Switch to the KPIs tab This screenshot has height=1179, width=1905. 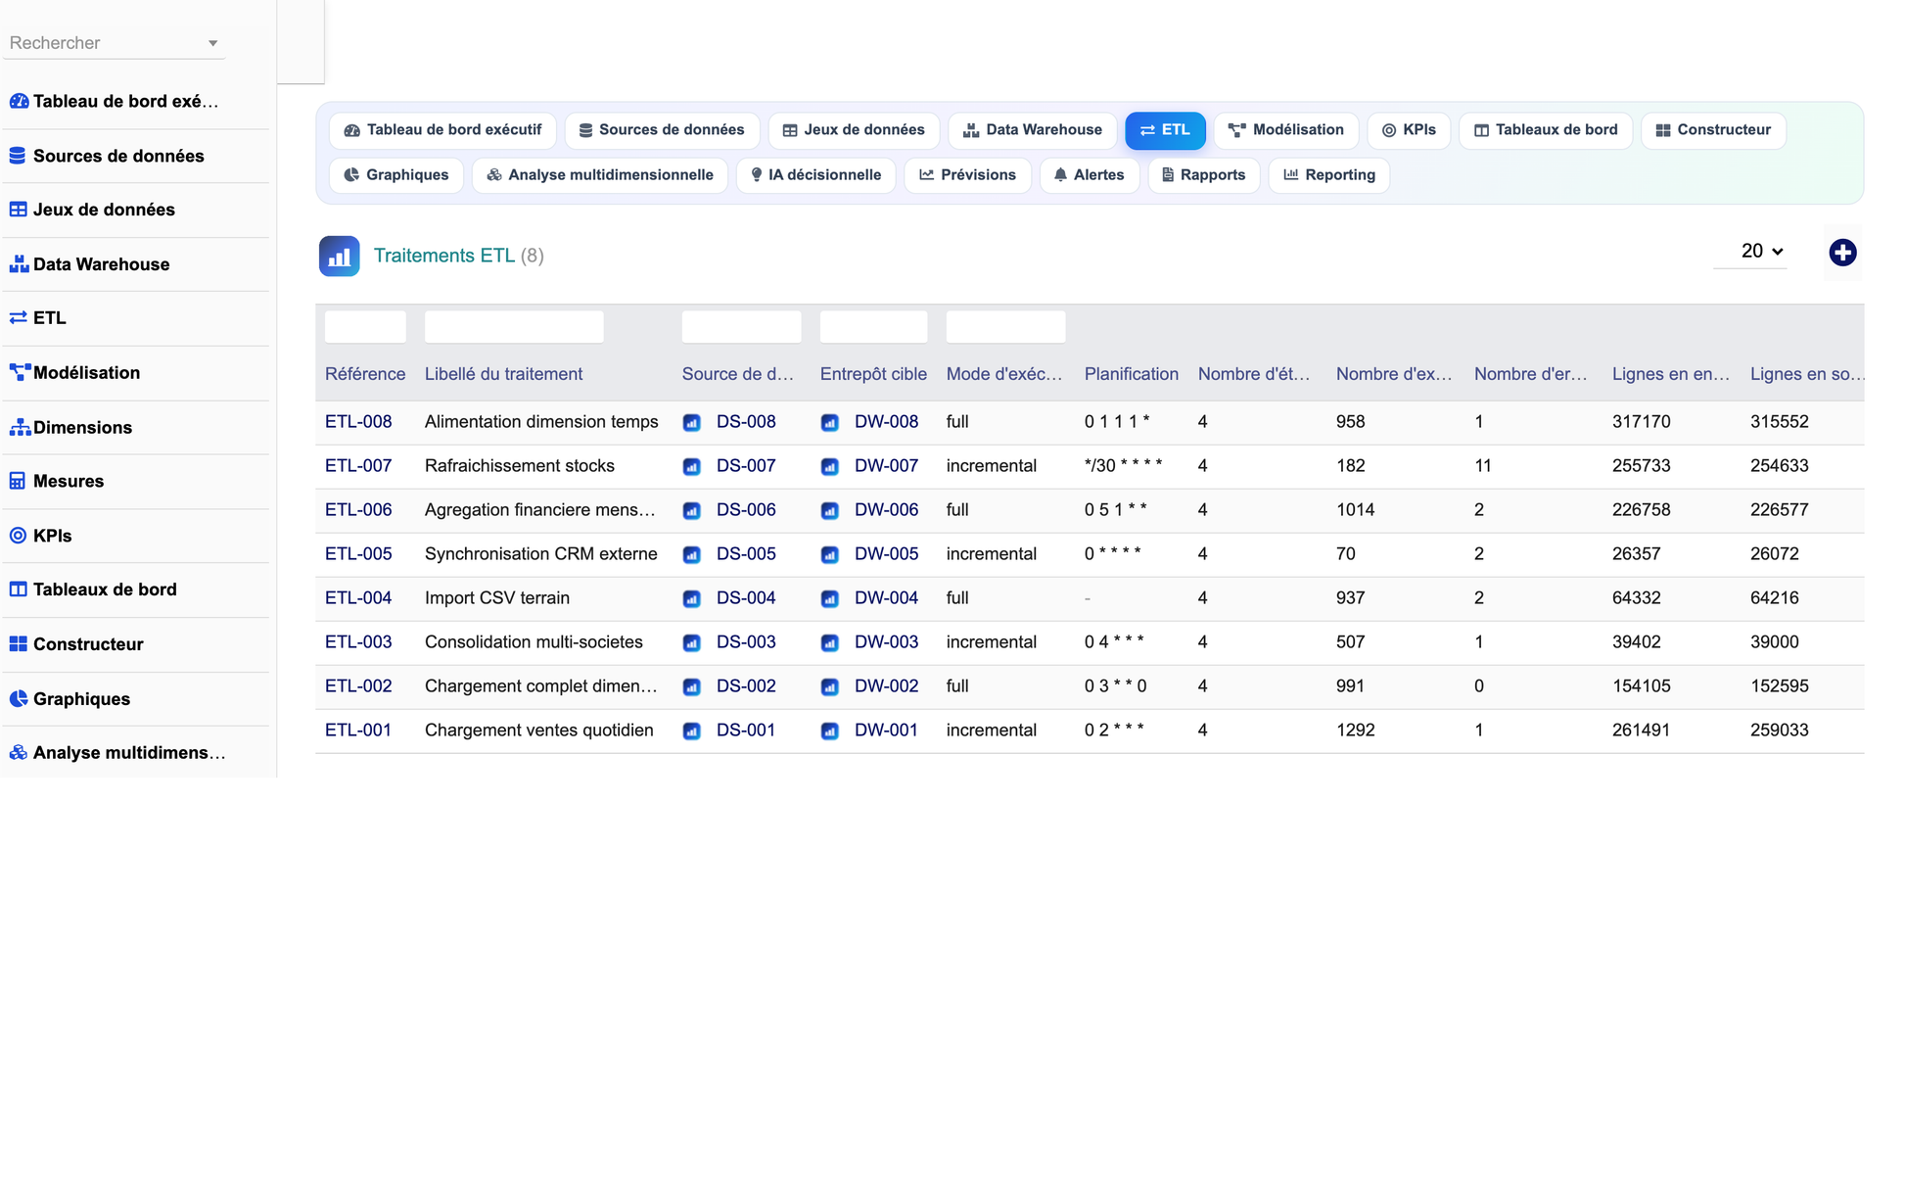point(1409,130)
